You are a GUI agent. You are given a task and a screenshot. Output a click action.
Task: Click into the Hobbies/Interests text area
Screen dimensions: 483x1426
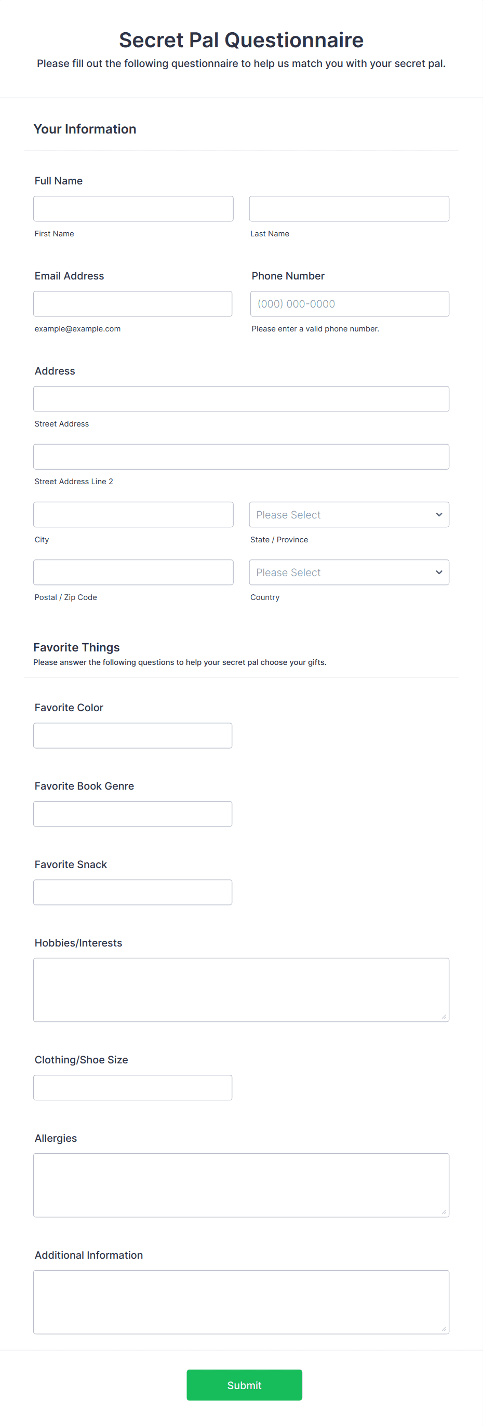pyautogui.click(x=240, y=989)
